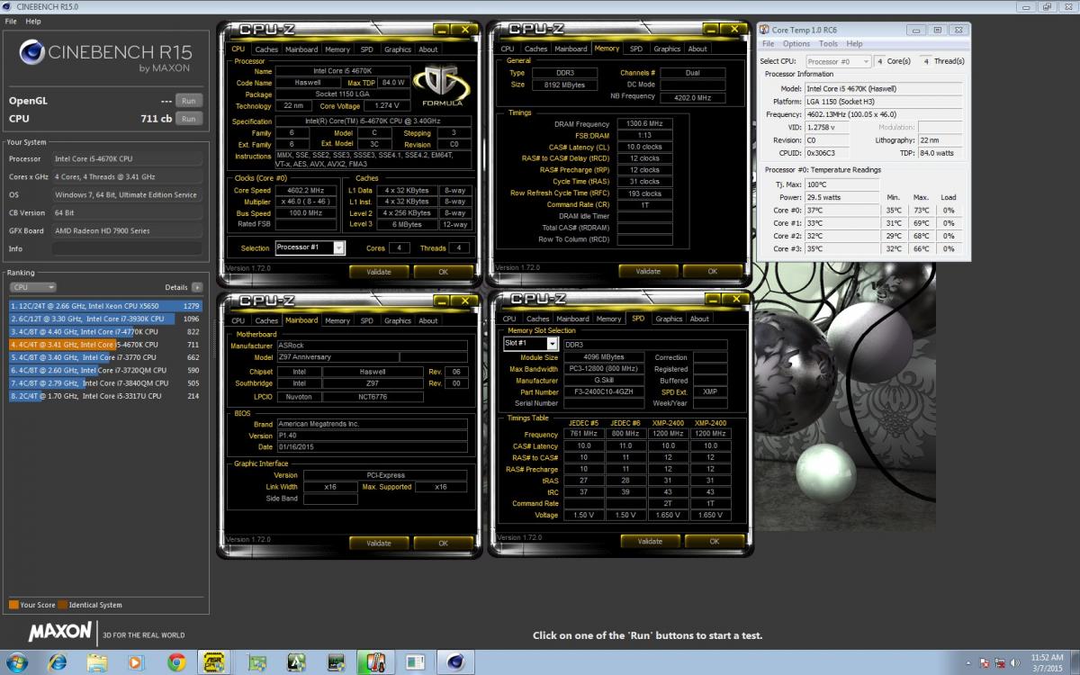The height and width of the screenshot is (675, 1080).
Task: Click the Cinebench Info input field
Action: 127,248
